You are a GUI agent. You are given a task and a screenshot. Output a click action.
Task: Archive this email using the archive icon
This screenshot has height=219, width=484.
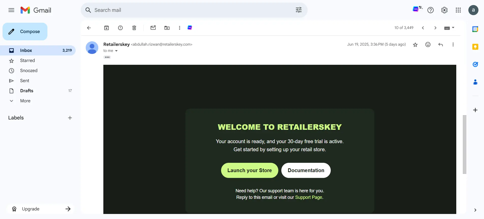(106, 28)
